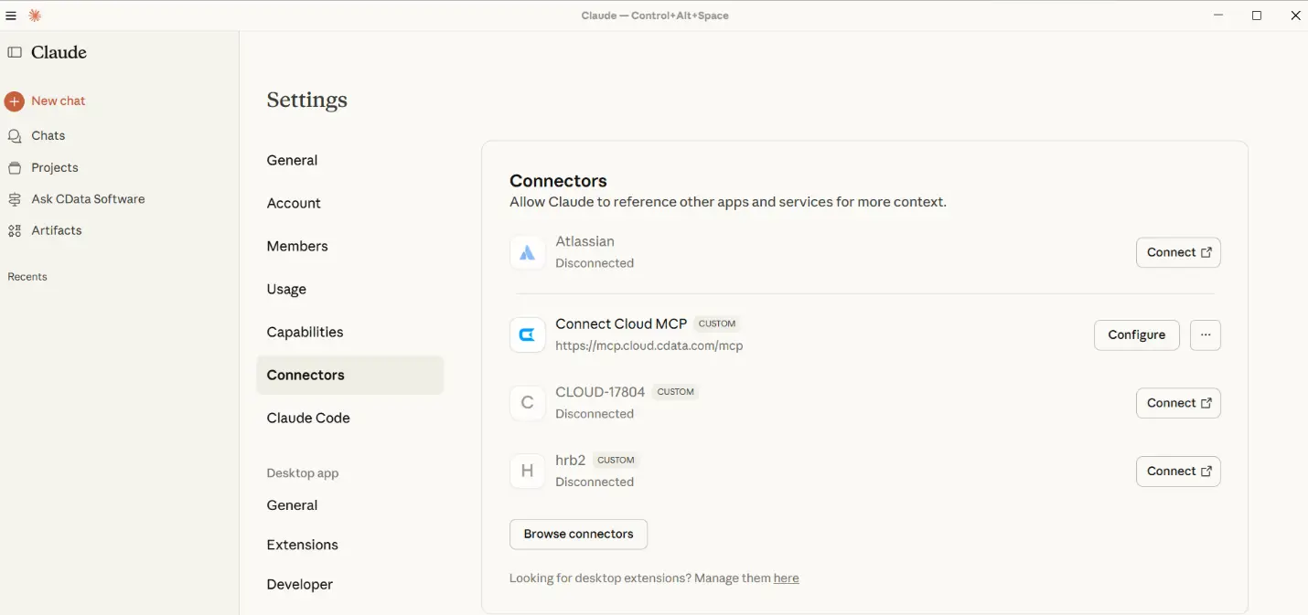Open the desktop extensions "here" link

pyautogui.click(x=786, y=578)
